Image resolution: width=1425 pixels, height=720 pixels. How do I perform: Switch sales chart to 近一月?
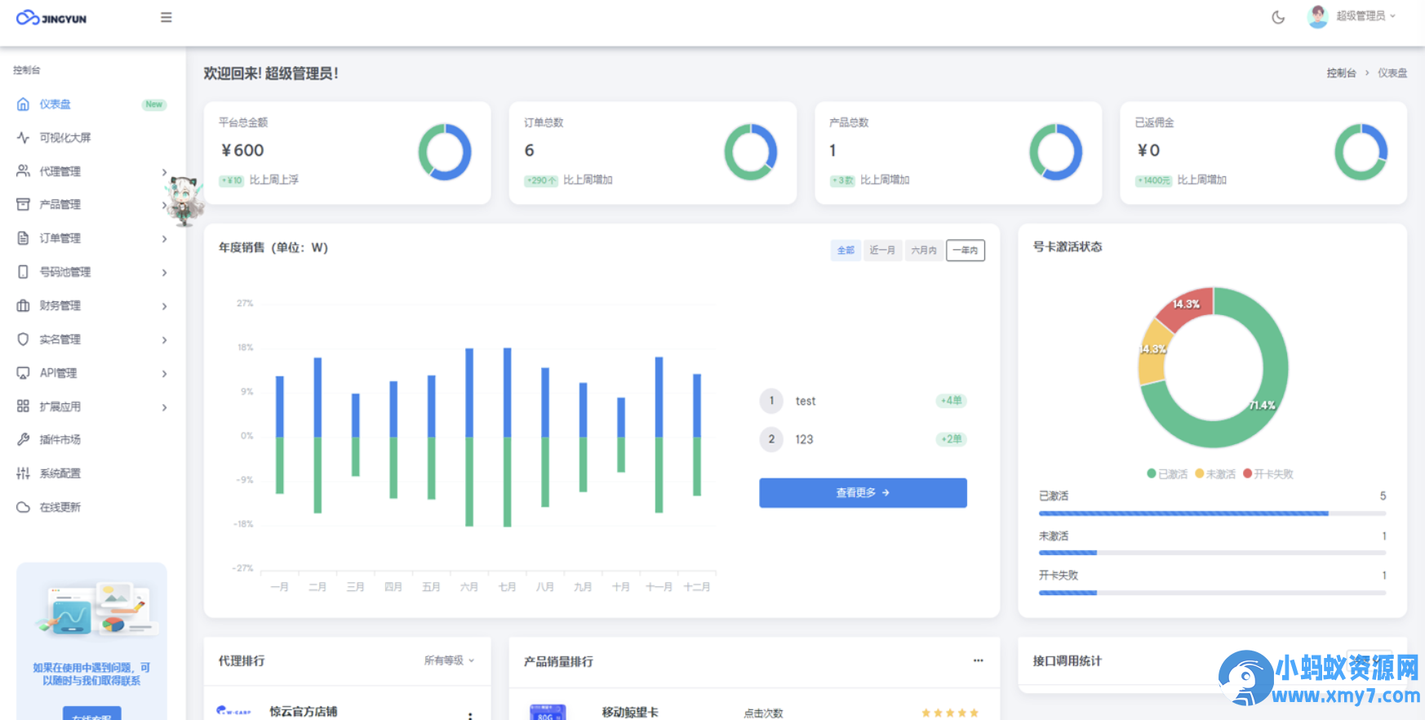[x=881, y=251]
